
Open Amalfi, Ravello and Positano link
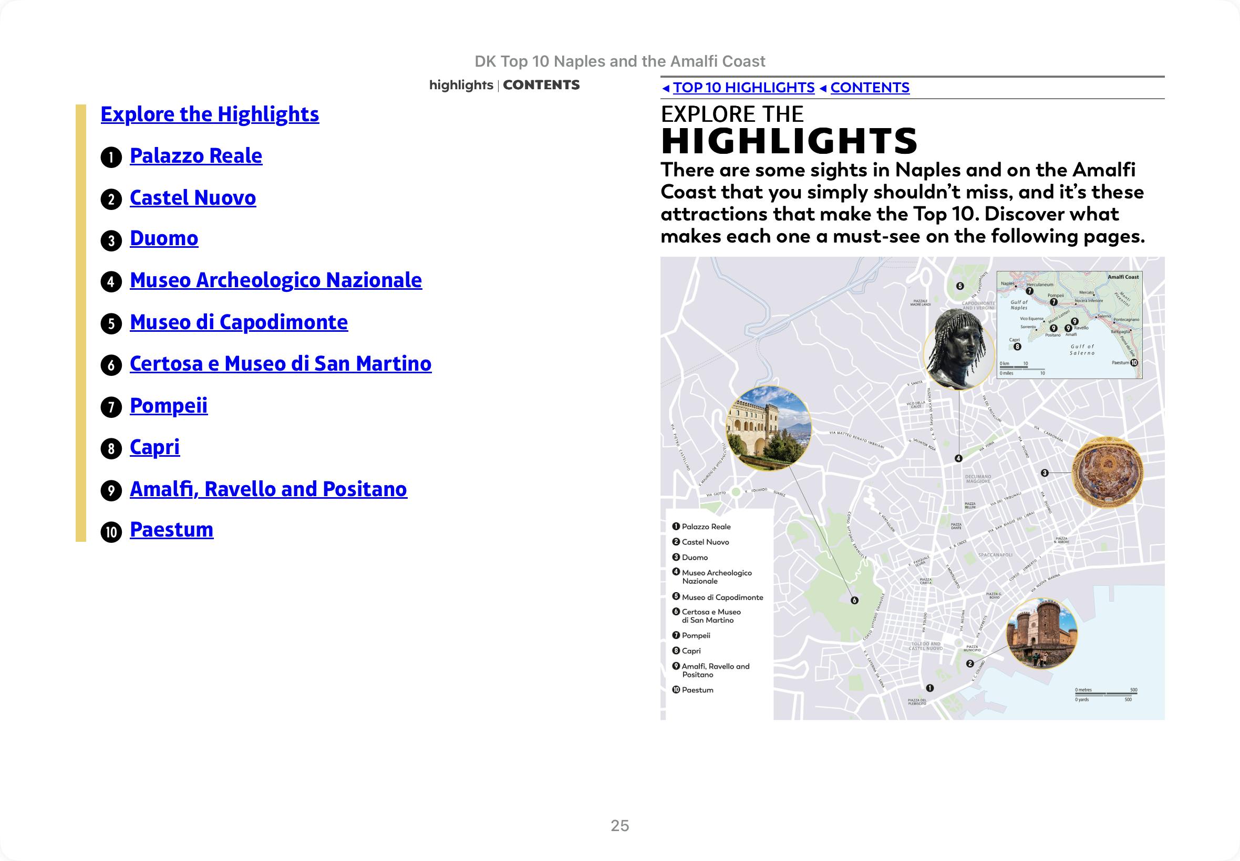268,489
